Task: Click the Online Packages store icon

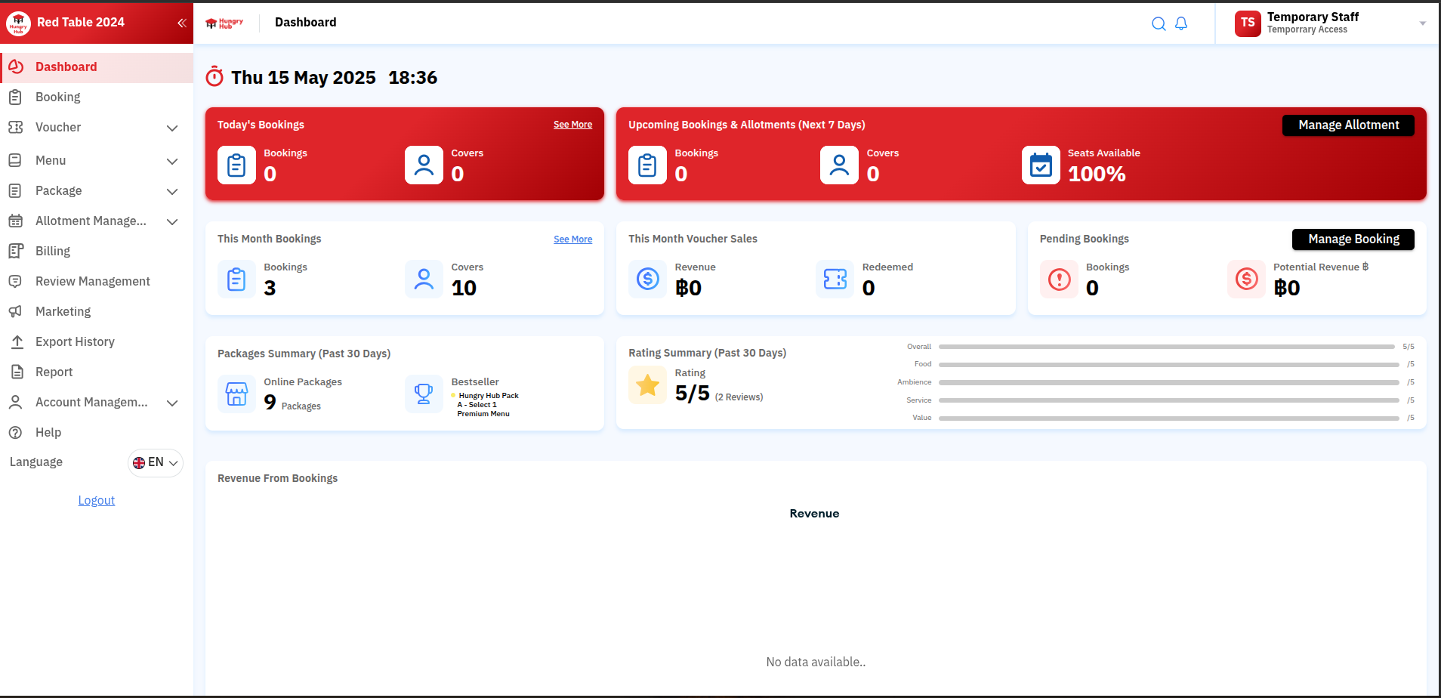Action: click(x=236, y=394)
